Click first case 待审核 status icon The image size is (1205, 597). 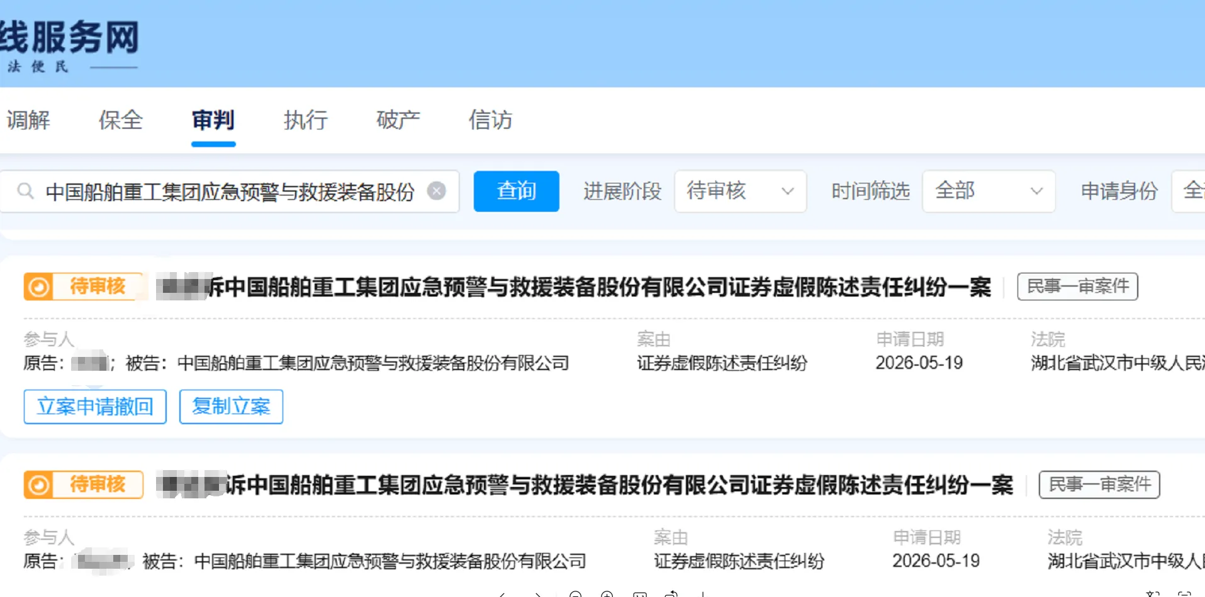(38, 287)
